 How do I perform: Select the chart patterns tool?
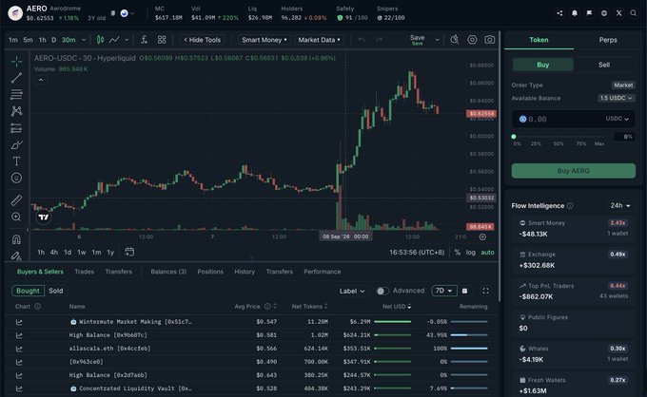point(16,111)
